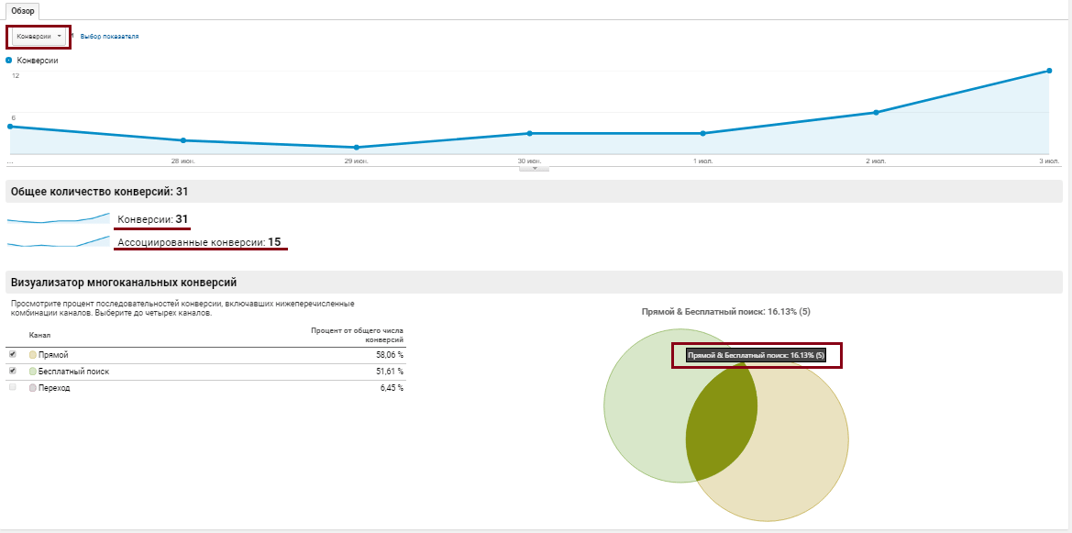Screen dimensions: 1072x533
Task: Click the dark overlap region of Venn diagram
Action: pos(722,421)
